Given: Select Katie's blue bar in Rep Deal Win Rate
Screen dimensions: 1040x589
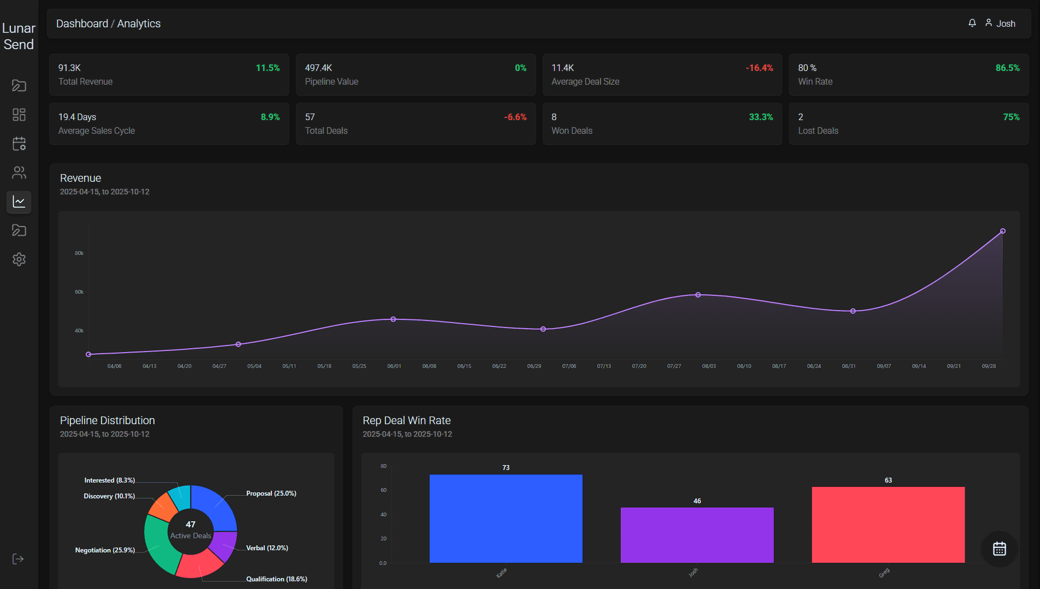Looking at the screenshot, I should click(x=506, y=519).
